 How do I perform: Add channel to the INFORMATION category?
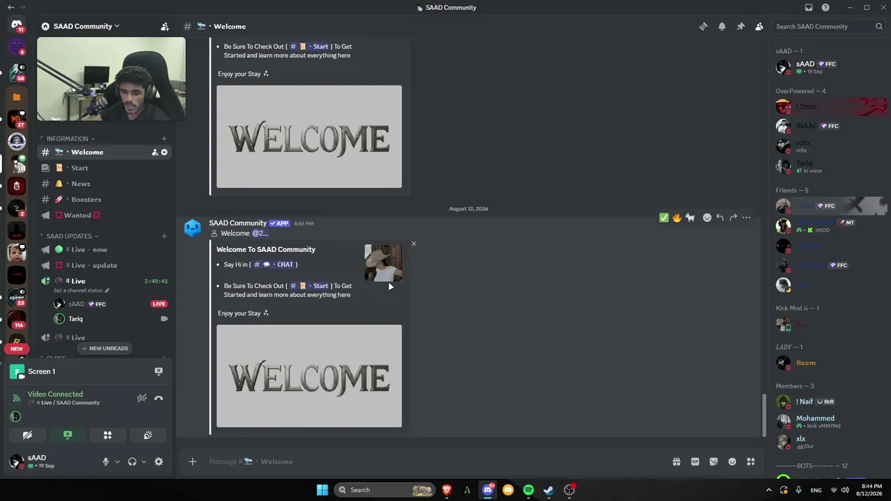[164, 138]
